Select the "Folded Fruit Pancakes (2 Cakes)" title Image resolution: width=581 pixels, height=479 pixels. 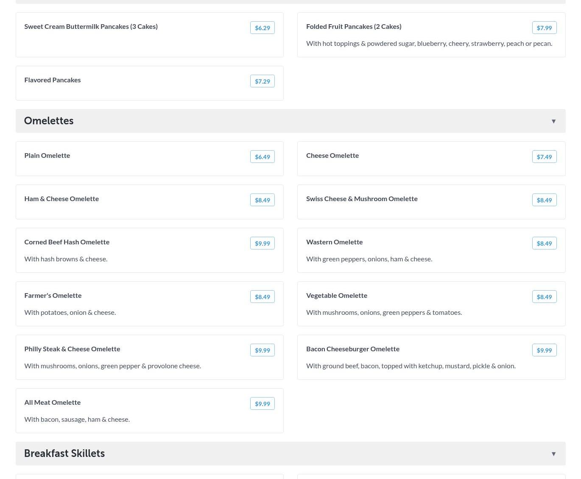click(354, 26)
